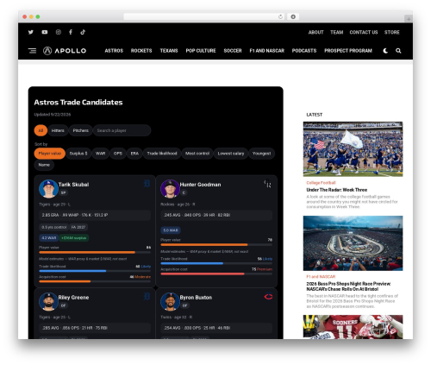Go to the Team page
The height and width of the screenshot is (365, 431).
(337, 32)
